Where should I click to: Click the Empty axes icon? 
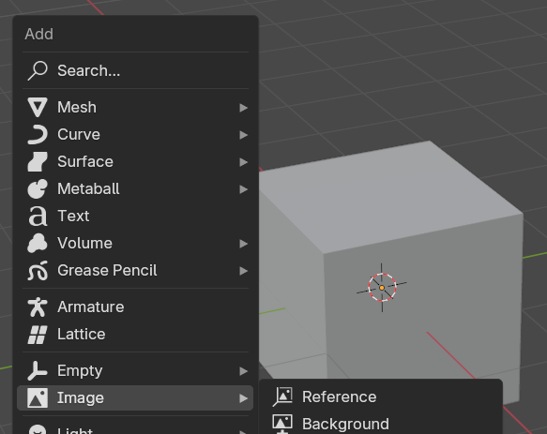(x=38, y=370)
